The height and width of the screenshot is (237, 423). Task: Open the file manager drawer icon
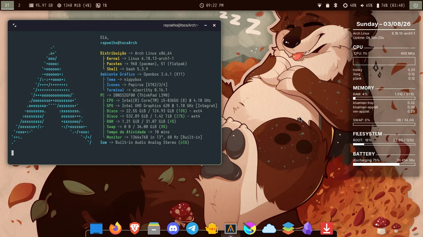coord(154,229)
